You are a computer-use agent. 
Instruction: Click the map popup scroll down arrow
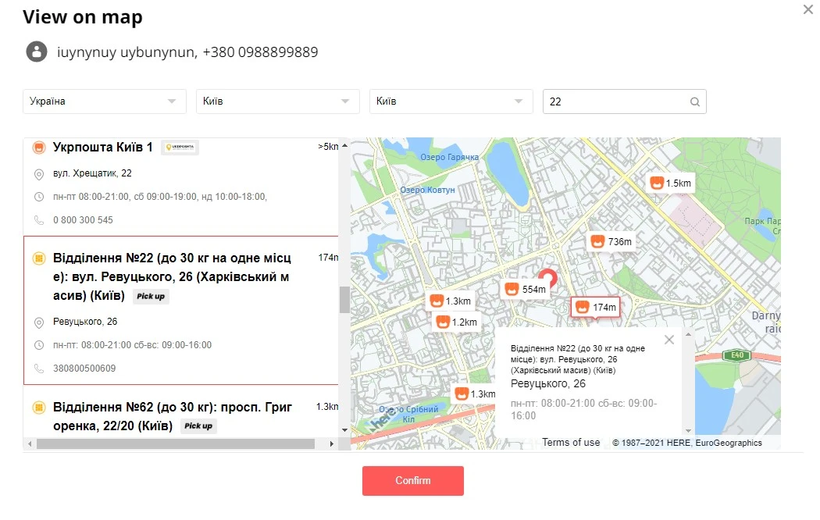[688, 431]
